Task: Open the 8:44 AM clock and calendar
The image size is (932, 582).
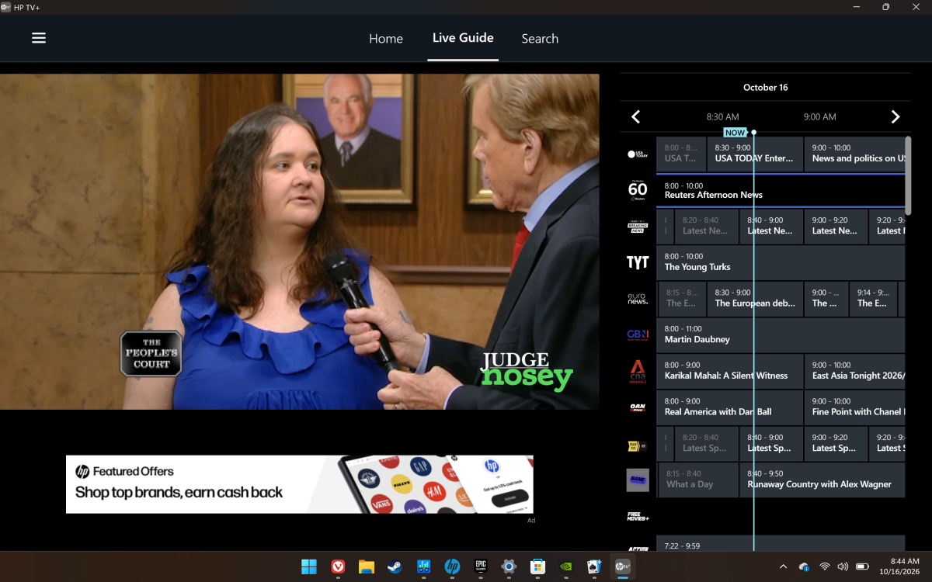Action: (898, 566)
